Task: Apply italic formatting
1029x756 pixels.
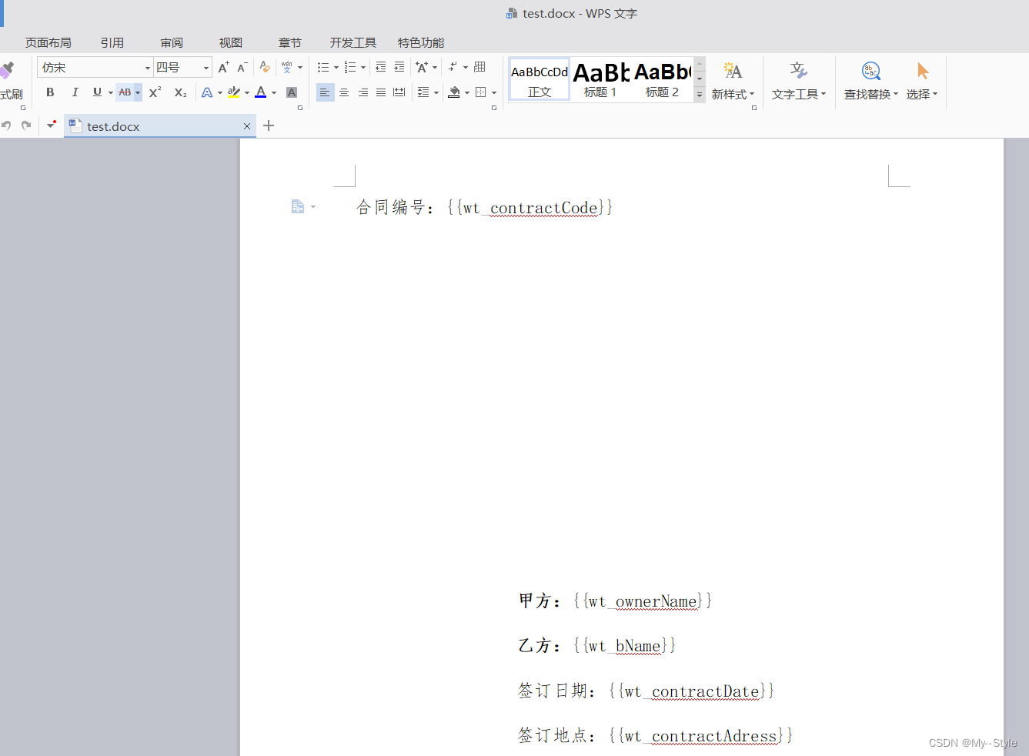Action: tap(75, 92)
